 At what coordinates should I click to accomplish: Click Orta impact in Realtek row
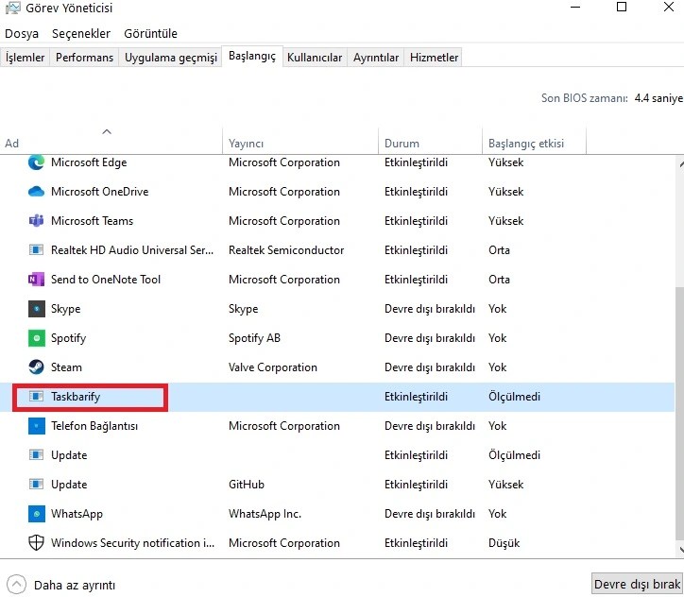[x=499, y=250]
